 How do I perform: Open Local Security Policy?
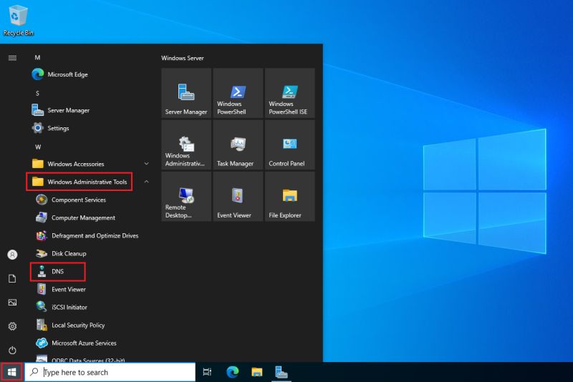click(70, 325)
